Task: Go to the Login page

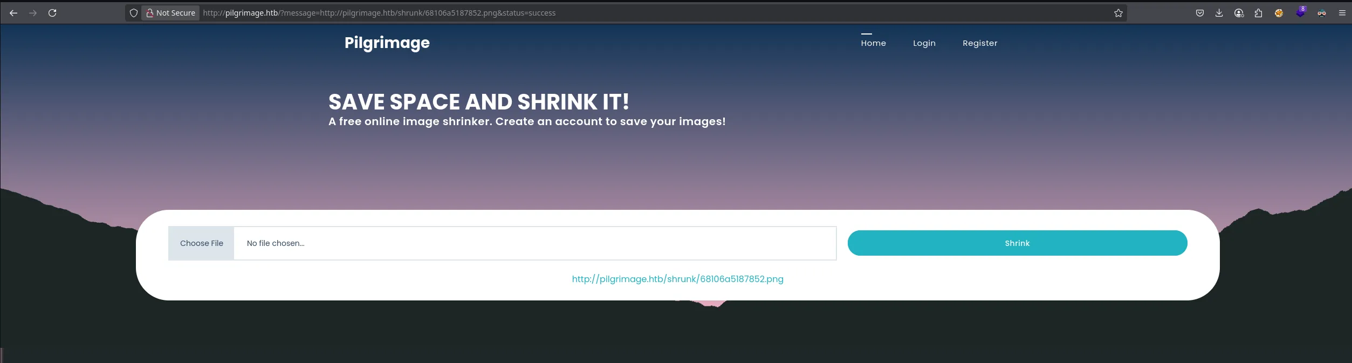Action: [924, 43]
